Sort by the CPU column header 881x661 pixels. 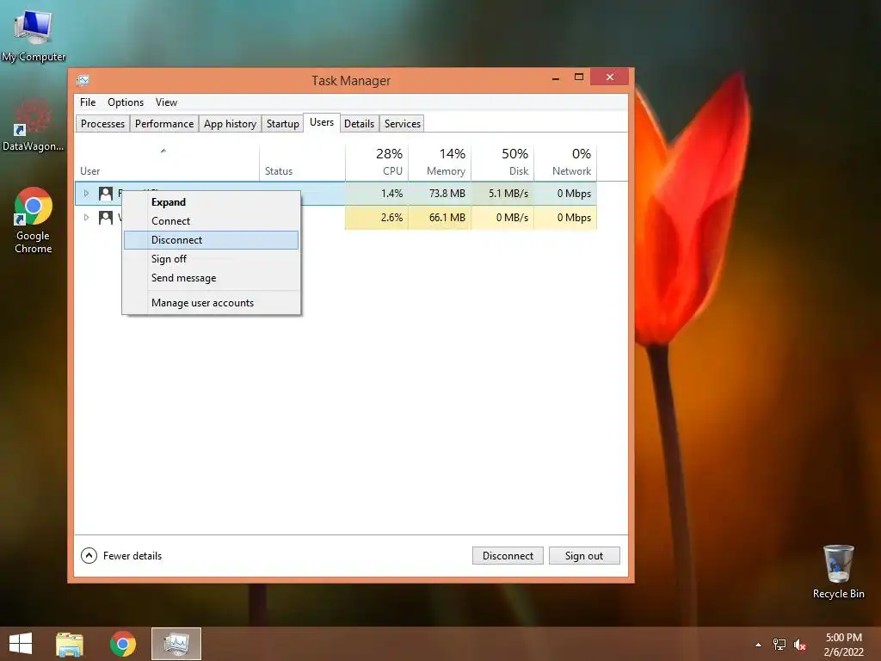pyautogui.click(x=377, y=163)
